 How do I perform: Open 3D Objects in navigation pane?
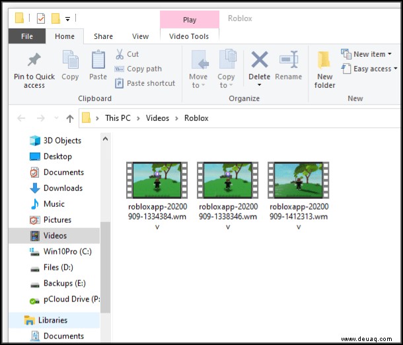click(x=55, y=141)
